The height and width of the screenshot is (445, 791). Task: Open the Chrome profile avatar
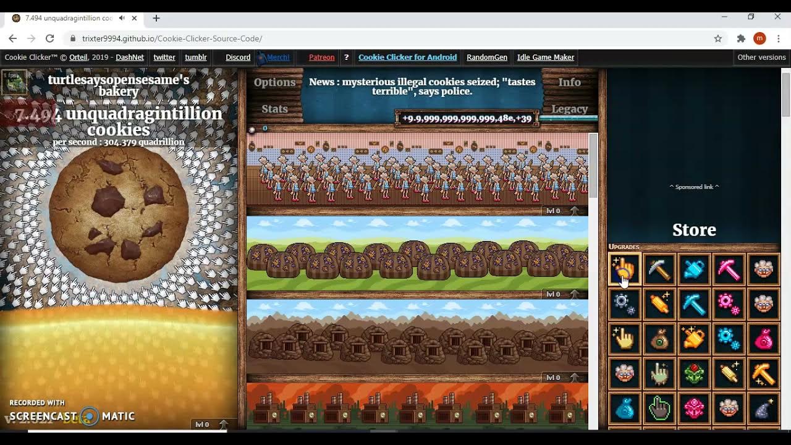click(x=759, y=38)
